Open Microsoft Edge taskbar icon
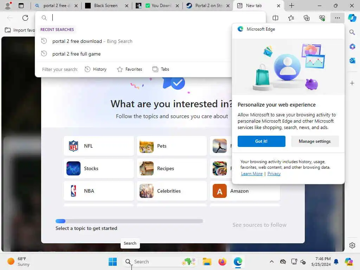This screenshot has height=270, width=360. point(238,262)
